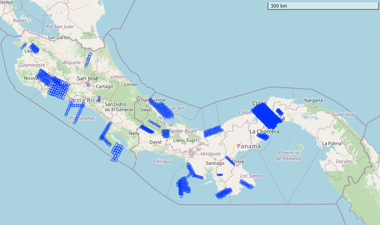380x225 pixels.
Task: Click the Darién province label
Action: 343,161
